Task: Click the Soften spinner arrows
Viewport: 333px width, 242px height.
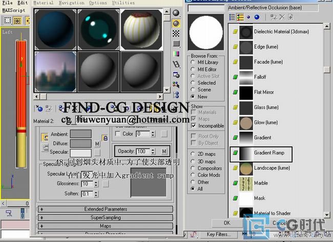Action: 96,194
